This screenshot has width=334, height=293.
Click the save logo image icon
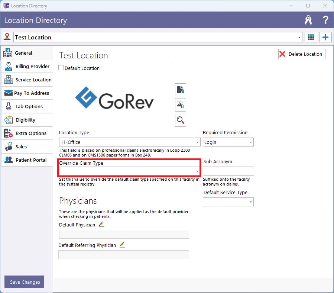coord(181,105)
